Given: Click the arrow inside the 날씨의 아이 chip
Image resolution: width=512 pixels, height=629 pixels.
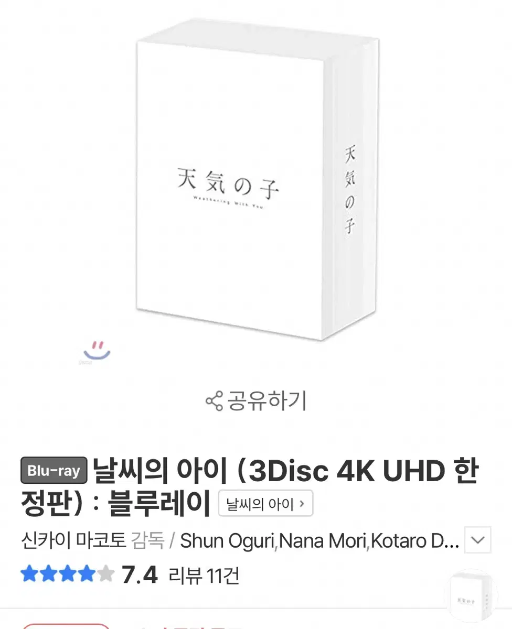Looking at the screenshot, I should pyautogui.click(x=302, y=504).
